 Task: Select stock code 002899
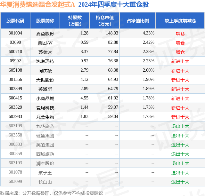coord(15,89)
